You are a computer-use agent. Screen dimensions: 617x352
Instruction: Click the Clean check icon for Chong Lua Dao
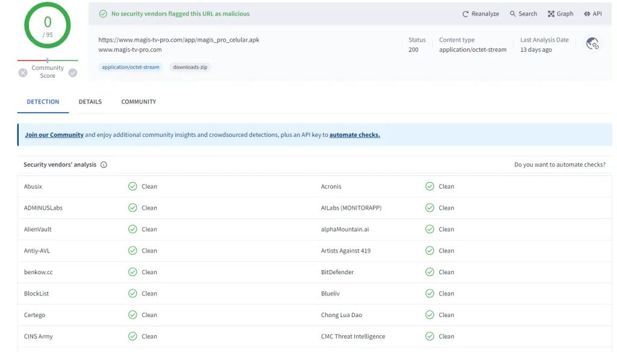click(430, 315)
